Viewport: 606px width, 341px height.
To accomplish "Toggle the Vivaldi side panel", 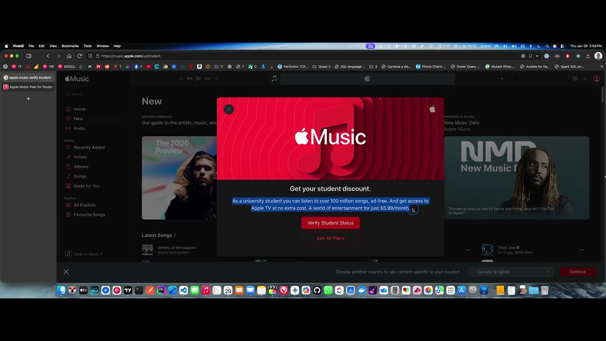I will (x=29, y=56).
